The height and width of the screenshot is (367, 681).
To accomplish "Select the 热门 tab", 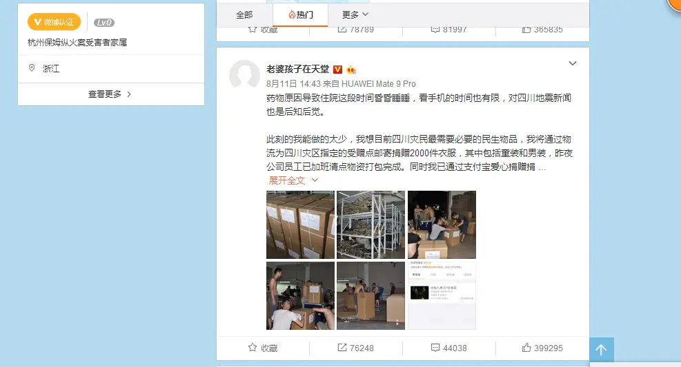I will pos(300,14).
